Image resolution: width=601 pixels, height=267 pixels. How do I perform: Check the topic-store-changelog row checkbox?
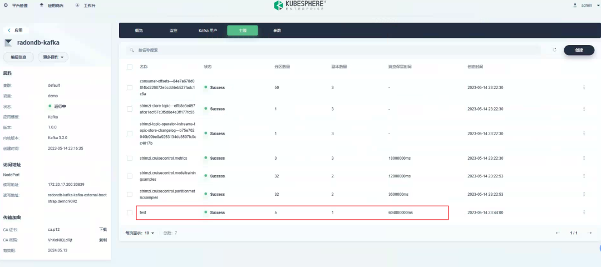point(130,133)
